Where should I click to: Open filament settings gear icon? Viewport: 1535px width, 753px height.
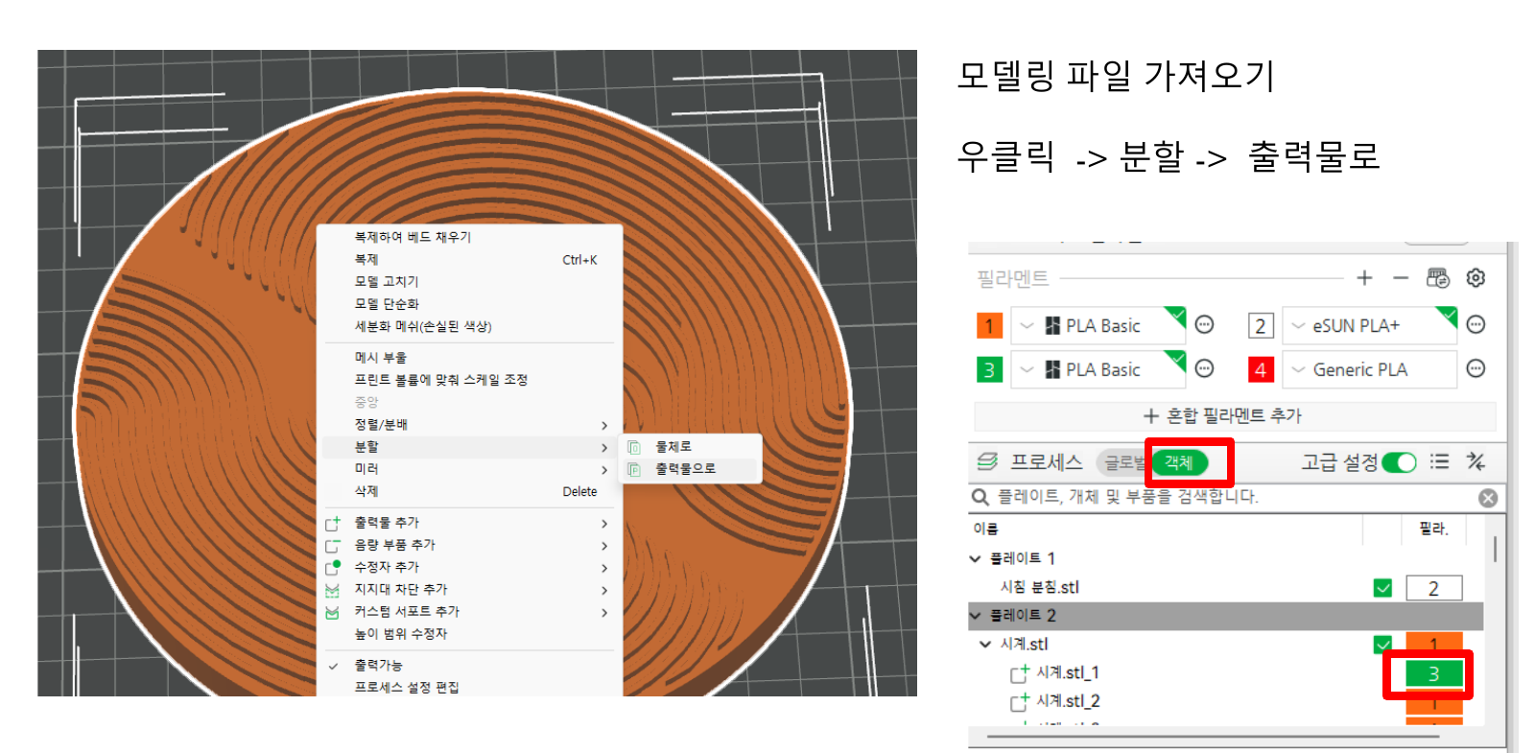(x=1476, y=278)
